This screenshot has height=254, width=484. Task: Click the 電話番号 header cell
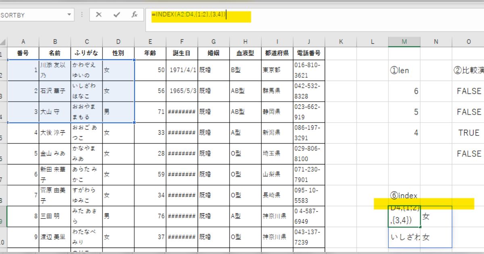coord(309,53)
